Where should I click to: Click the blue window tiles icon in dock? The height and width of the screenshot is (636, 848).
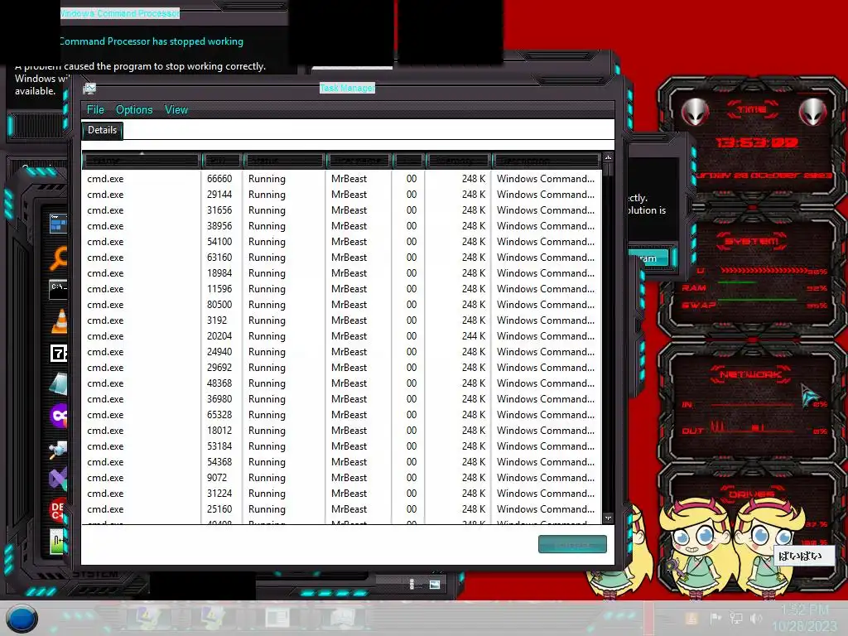(x=59, y=224)
